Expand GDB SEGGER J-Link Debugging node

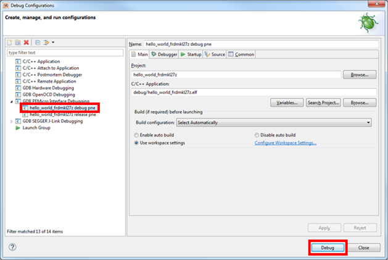click(12, 121)
